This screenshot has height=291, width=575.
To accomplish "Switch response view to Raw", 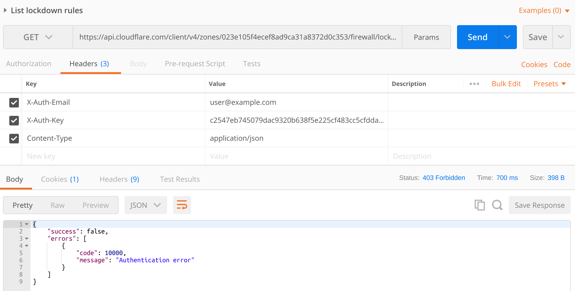I will [57, 205].
